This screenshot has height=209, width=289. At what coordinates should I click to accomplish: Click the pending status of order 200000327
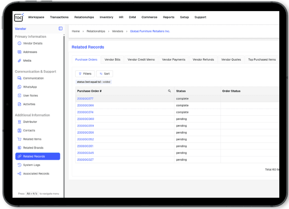(x=182, y=160)
